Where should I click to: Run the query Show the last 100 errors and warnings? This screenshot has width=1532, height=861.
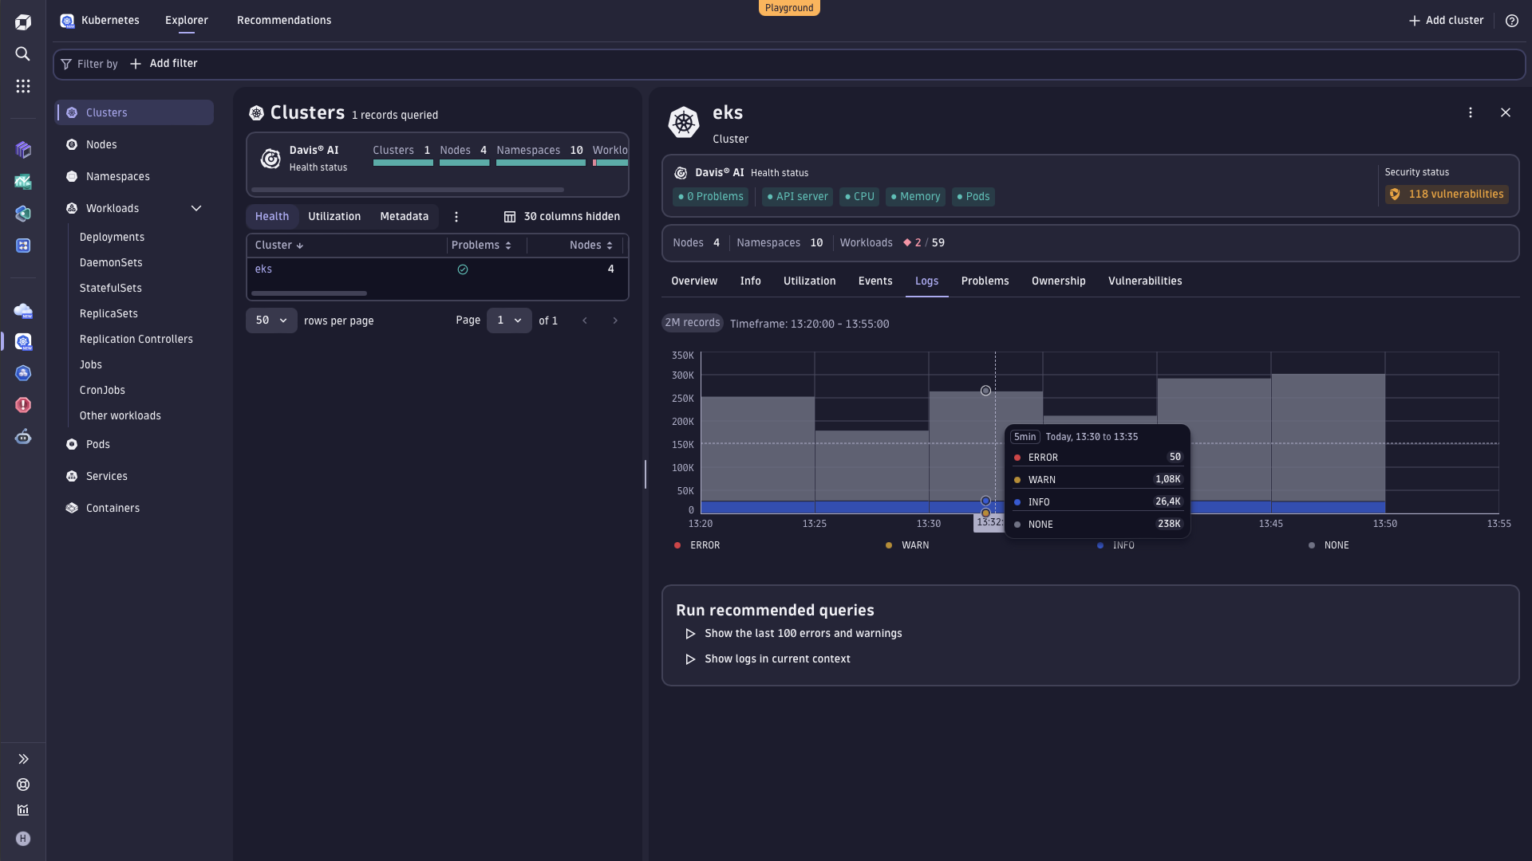[803, 633]
